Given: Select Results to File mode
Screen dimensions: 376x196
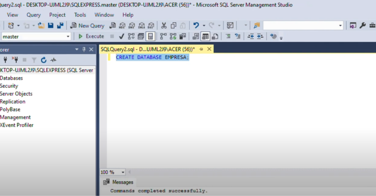Looking at the screenshot, I should coord(215,36).
